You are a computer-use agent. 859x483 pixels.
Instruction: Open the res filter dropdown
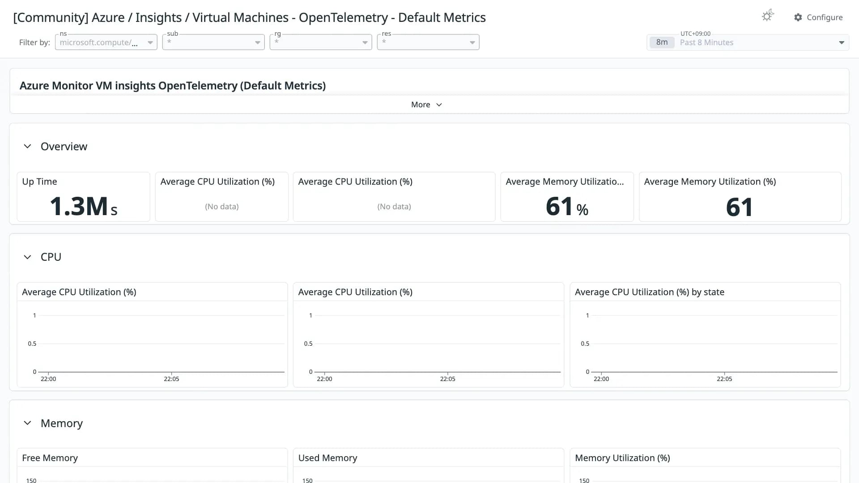pos(428,42)
